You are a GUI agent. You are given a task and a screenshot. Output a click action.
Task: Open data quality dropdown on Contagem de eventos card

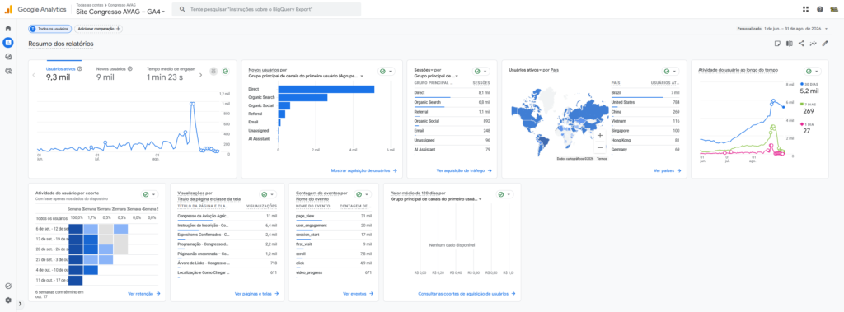[x=363, y=194]
